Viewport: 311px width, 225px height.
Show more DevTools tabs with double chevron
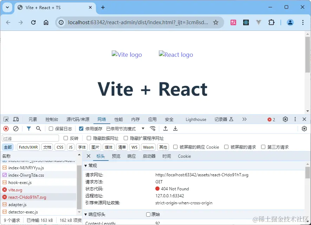pos(244,119)
